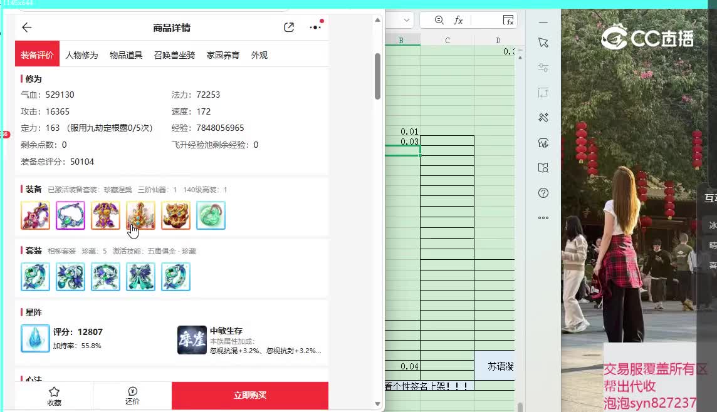Go back using the left arrow
Image resolution: width=717 pixels, height=412 pixels.
coord(26,28)
